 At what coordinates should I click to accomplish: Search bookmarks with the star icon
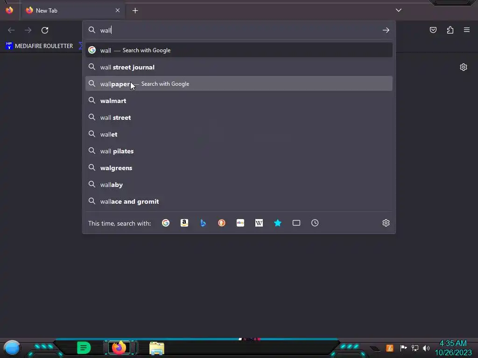click(x=278, y=223)
